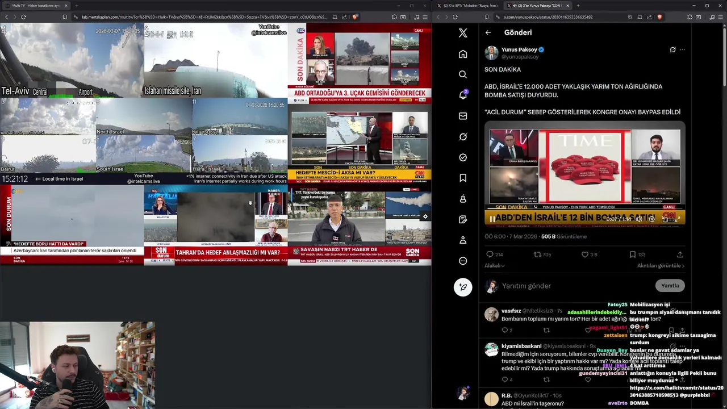Open X search in sidebar
The image size is (727, 409).
click(463, 74)
